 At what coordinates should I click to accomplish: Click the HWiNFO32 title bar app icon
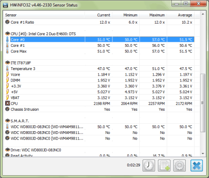coord(6,5)
